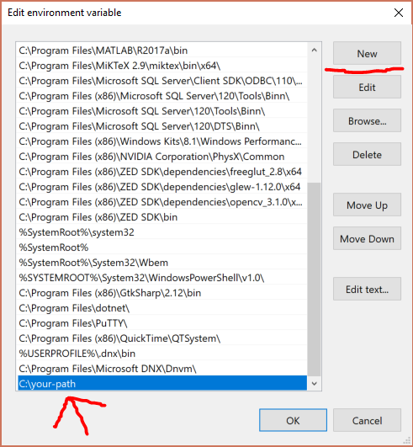Click the scrollbar up arrow
Image resolution: width=413 pixels, height=447 pixels.
pyautogui.click(x=314, y=51)
